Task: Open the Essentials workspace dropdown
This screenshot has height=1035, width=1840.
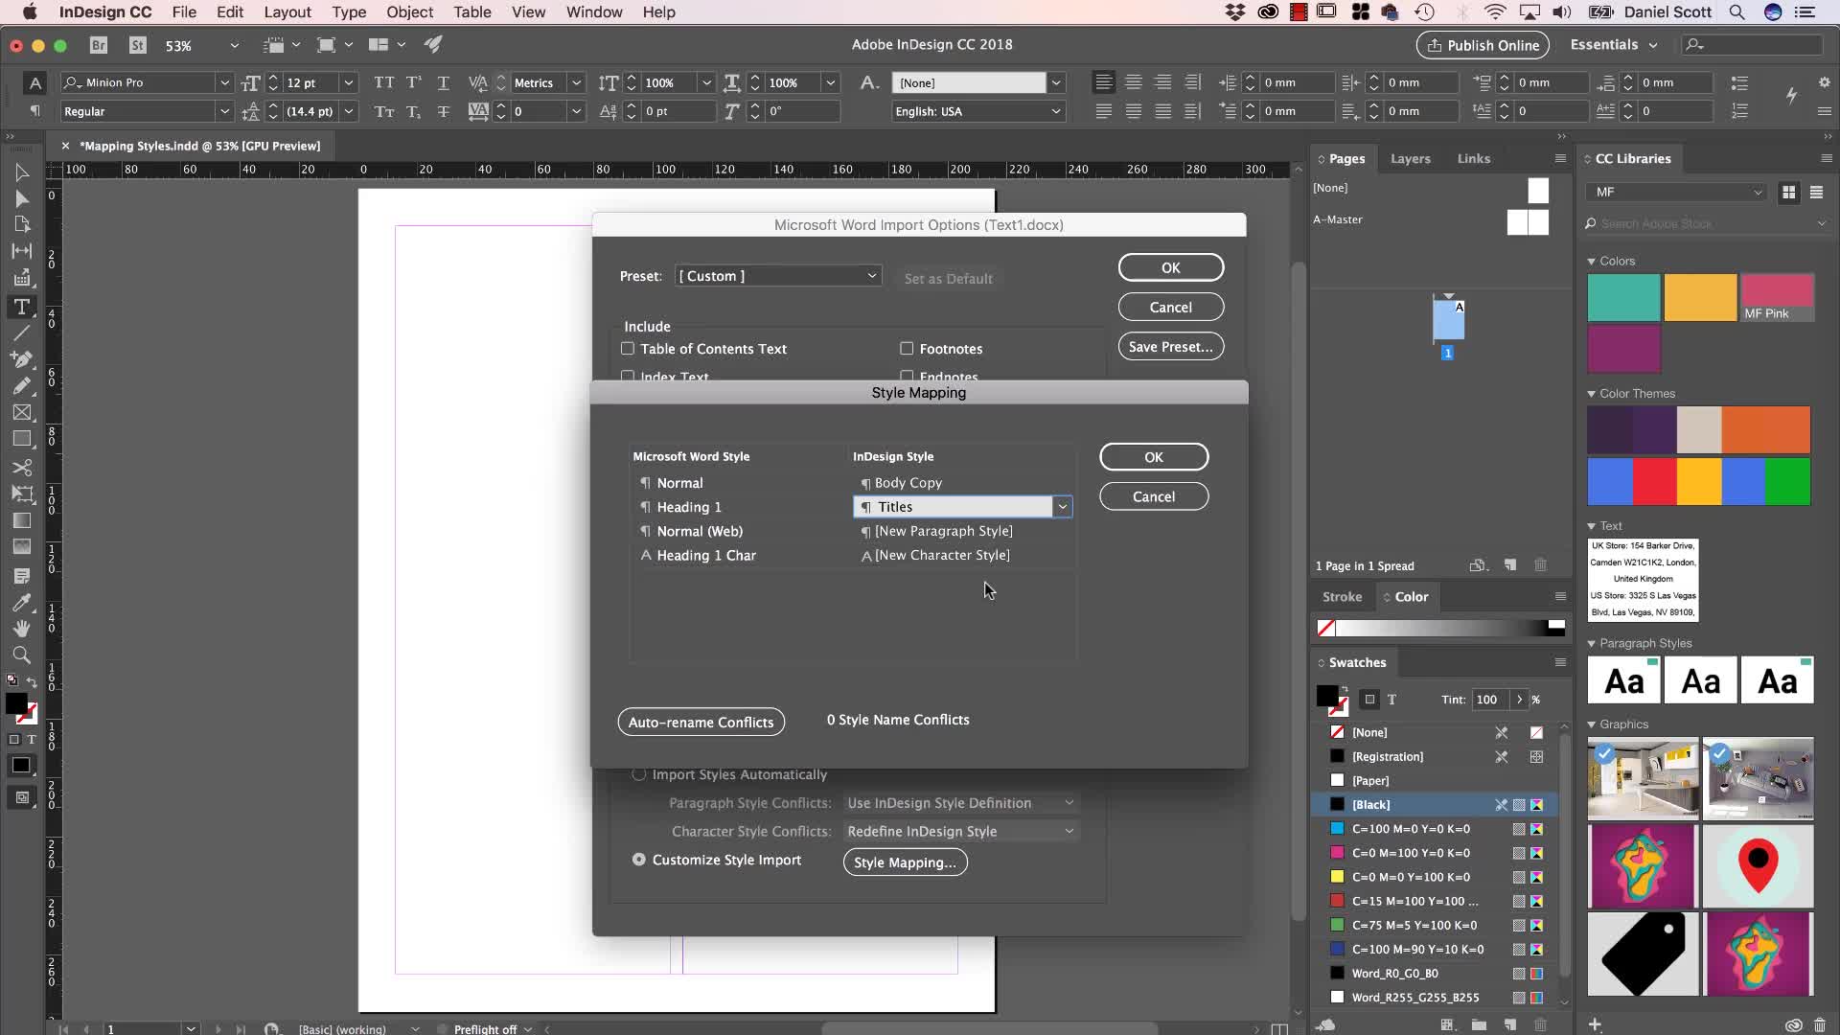Action: coord(1614,45)
